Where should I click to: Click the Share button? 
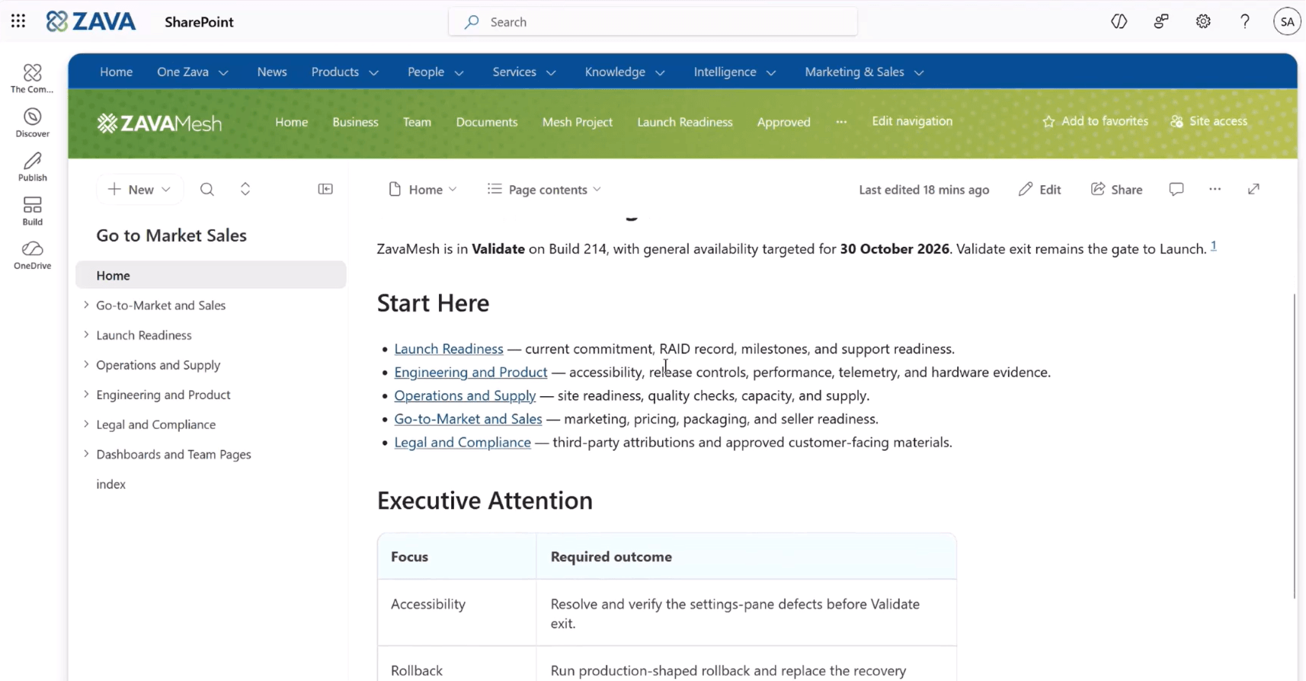coord(1116,189)
